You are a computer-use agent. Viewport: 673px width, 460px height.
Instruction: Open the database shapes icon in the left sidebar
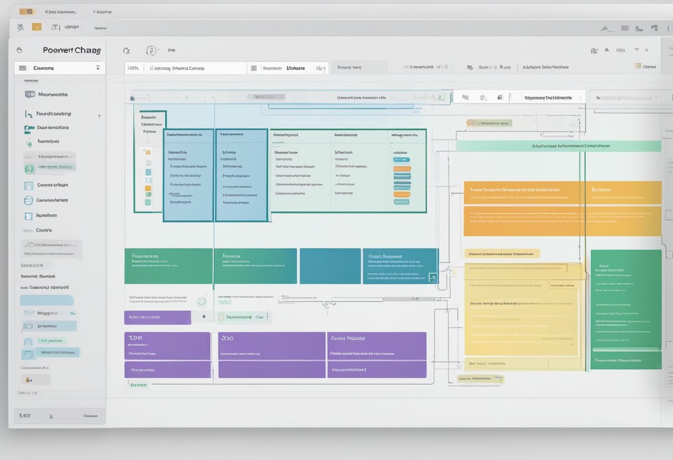tap(29, 128)
